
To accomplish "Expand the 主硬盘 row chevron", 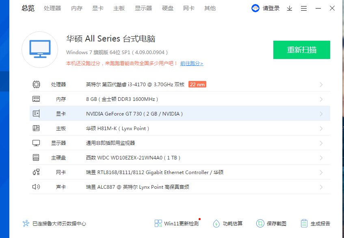I will pos(321,158).
